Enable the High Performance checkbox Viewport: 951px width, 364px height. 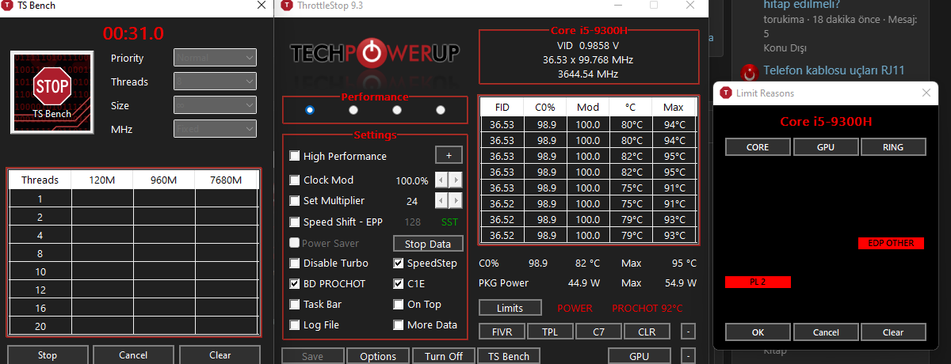coord(295,157)
